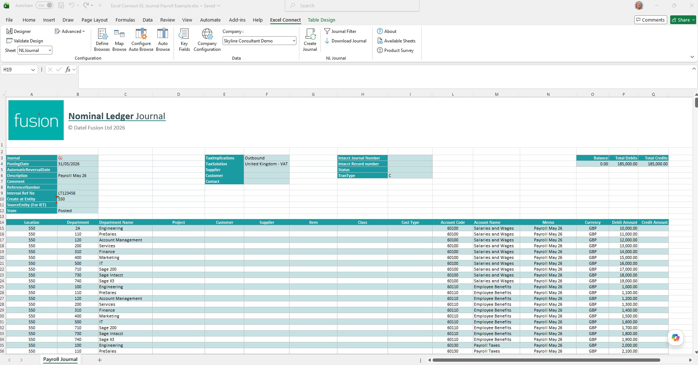The image size is (698, 365).
Task: Redo the last action
Action: coord(86,5)
